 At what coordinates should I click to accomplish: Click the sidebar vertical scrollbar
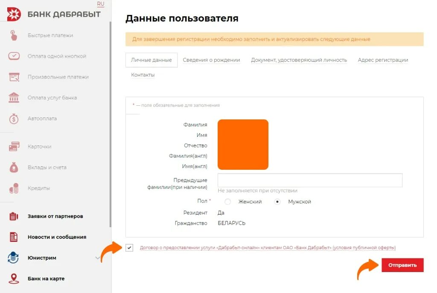click(x=111, y=124)
